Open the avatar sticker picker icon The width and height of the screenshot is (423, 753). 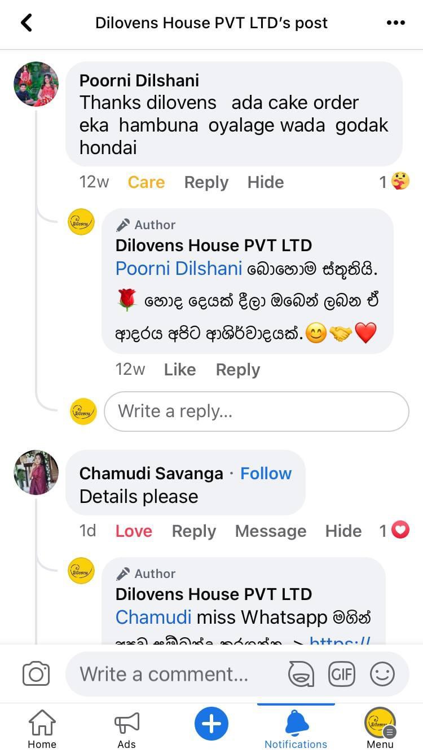point(301,674)
